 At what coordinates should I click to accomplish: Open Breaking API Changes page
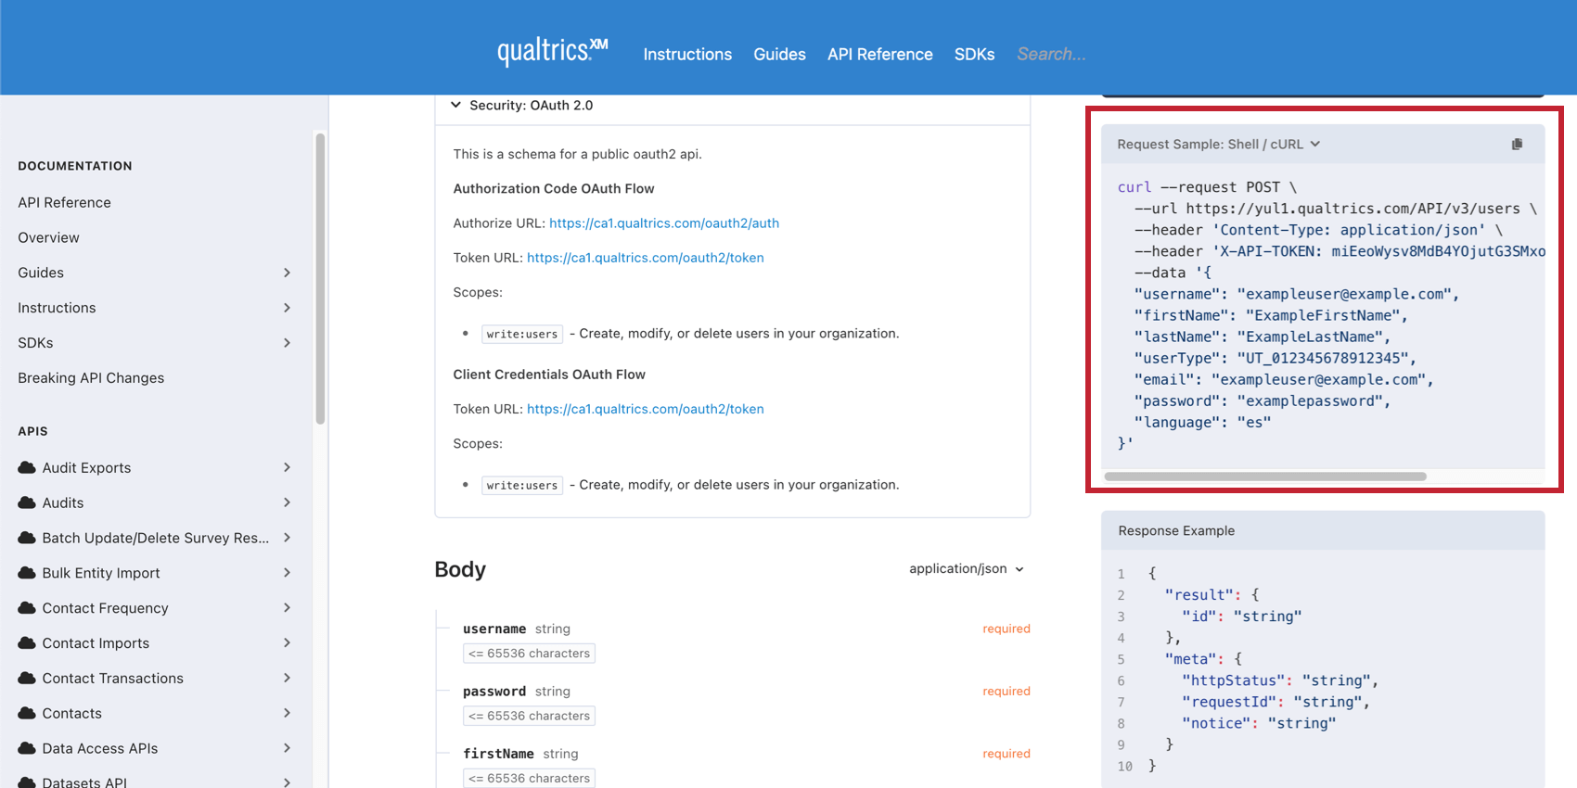[x=91, y=377]
